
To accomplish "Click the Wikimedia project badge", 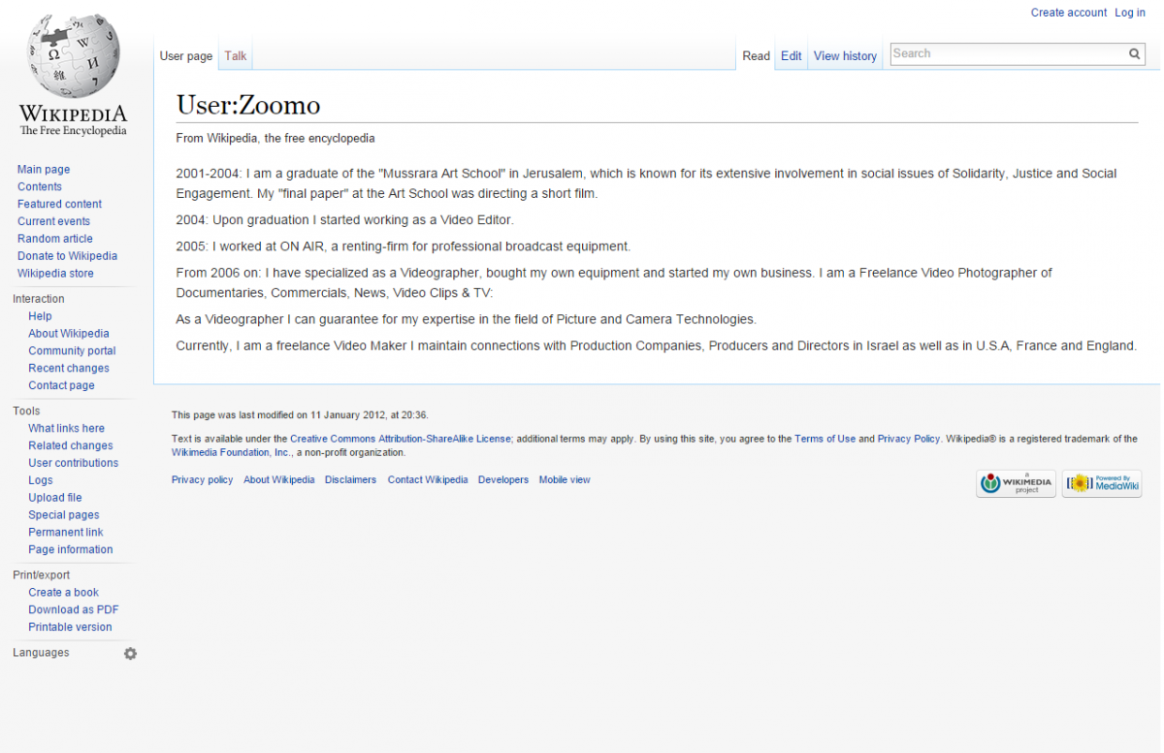I will click(x=1016, y=483).
